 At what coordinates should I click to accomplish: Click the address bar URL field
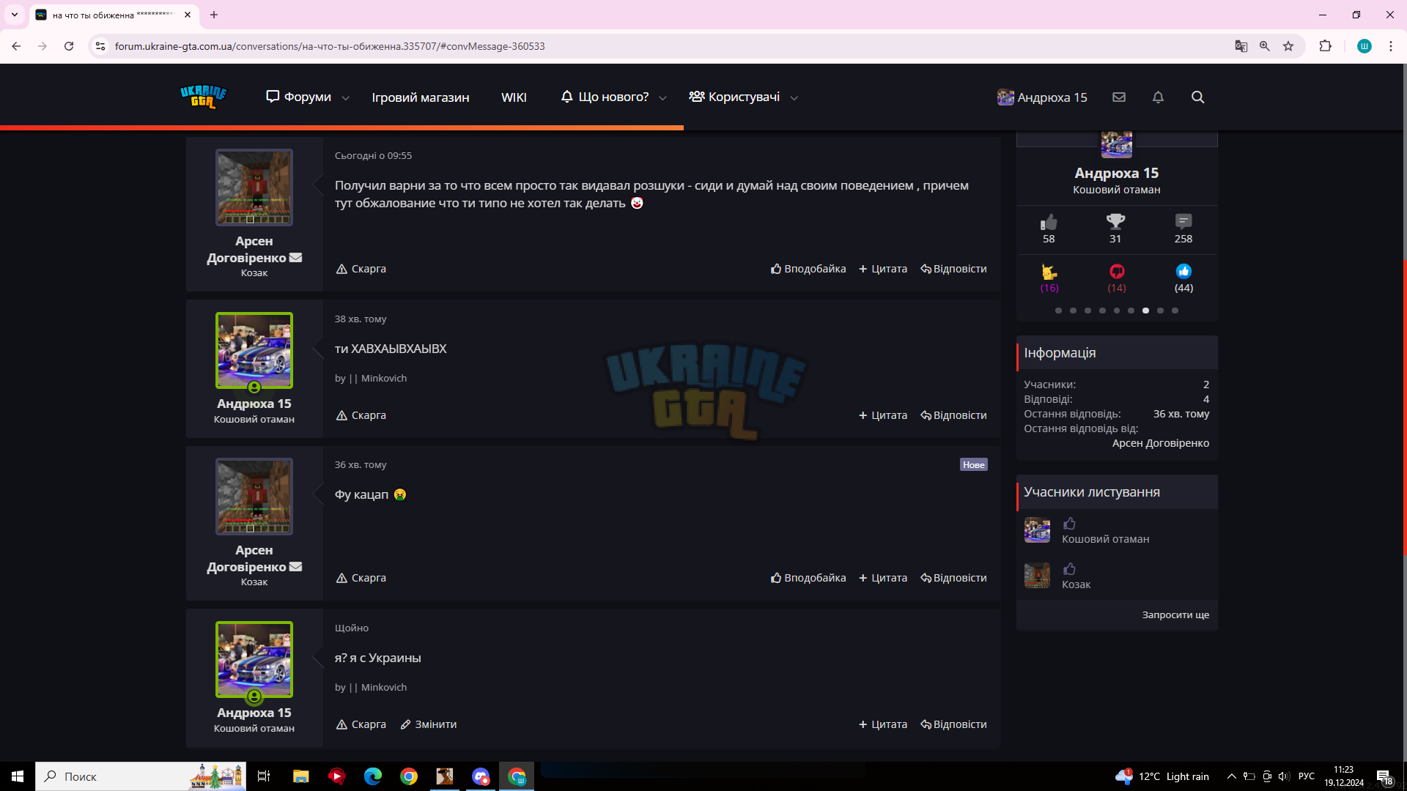pyautogui.click(x=660, y=46)
